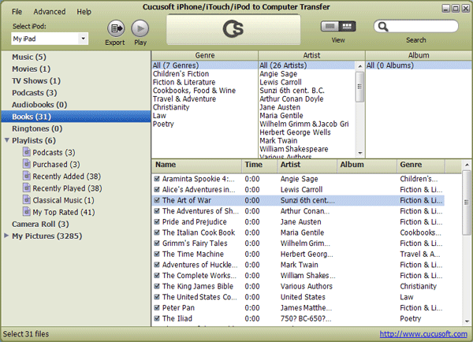
Task: Click the Export icon button
Action: coord(116,28)
